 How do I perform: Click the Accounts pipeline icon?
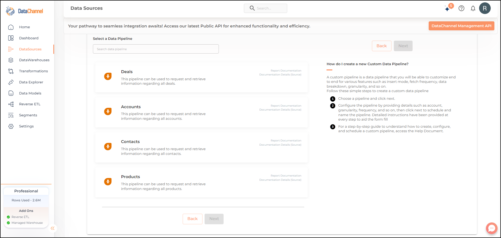point(108,111)
